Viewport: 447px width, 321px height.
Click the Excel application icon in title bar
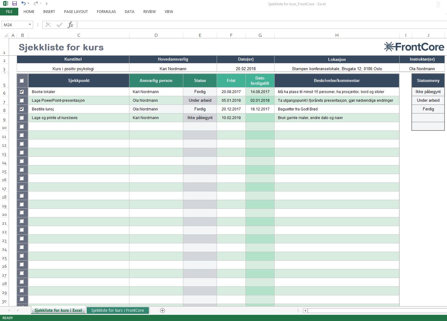coord(5,3)
